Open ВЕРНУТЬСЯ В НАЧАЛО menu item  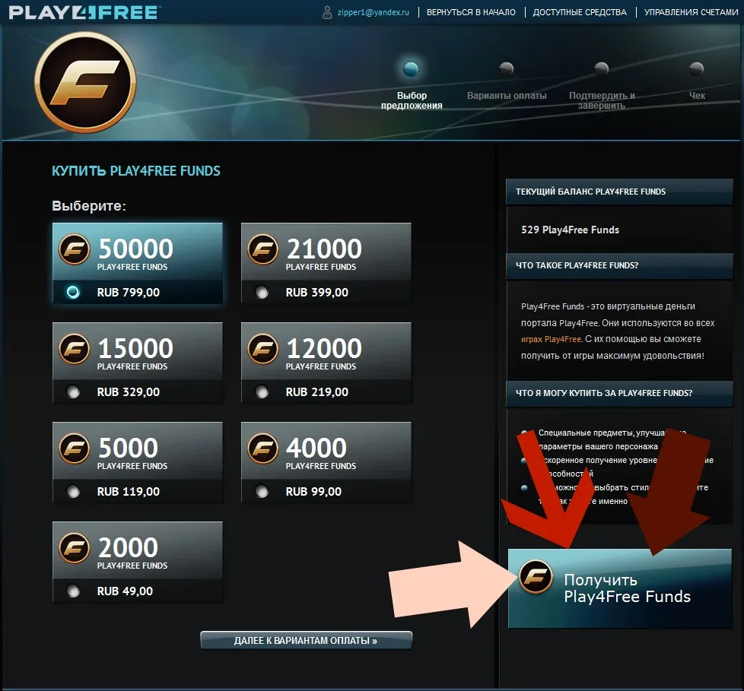coord(471,12)
